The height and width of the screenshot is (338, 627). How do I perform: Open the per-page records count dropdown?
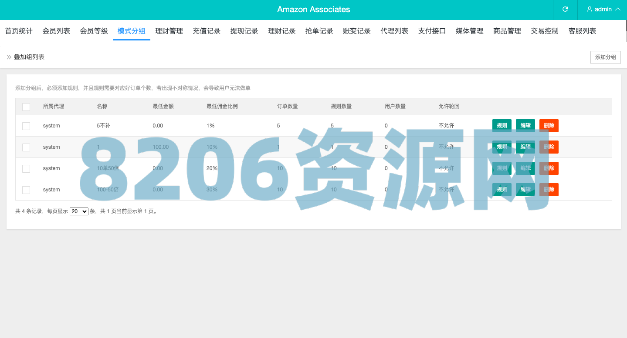[79, 211]
